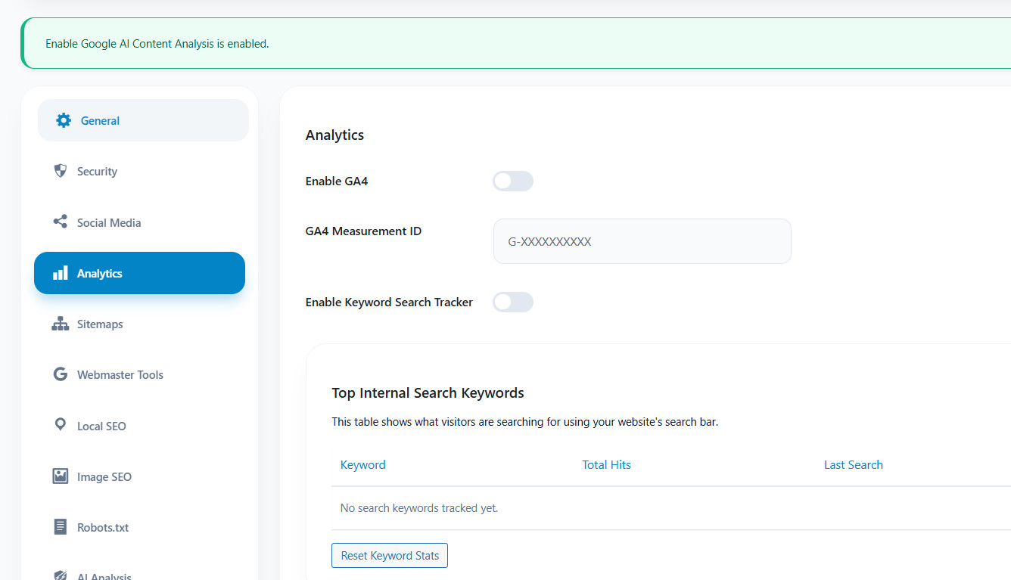Enable the GA4 toggle switch

(513, 181)
